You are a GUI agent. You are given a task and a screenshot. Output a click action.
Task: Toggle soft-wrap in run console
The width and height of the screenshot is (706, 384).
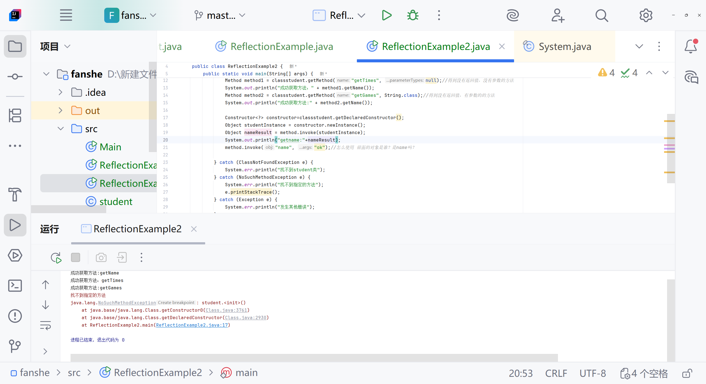(x=46, y=326)
